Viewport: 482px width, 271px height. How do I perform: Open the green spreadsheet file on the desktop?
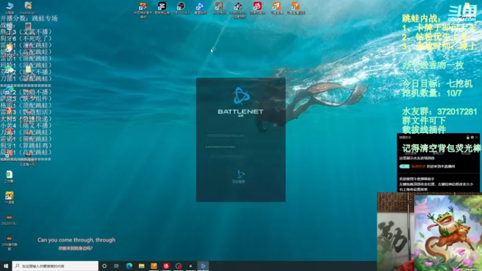pos(9,176)
